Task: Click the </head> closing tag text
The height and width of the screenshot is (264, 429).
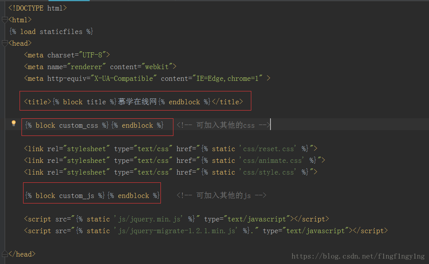Action: 22,254
